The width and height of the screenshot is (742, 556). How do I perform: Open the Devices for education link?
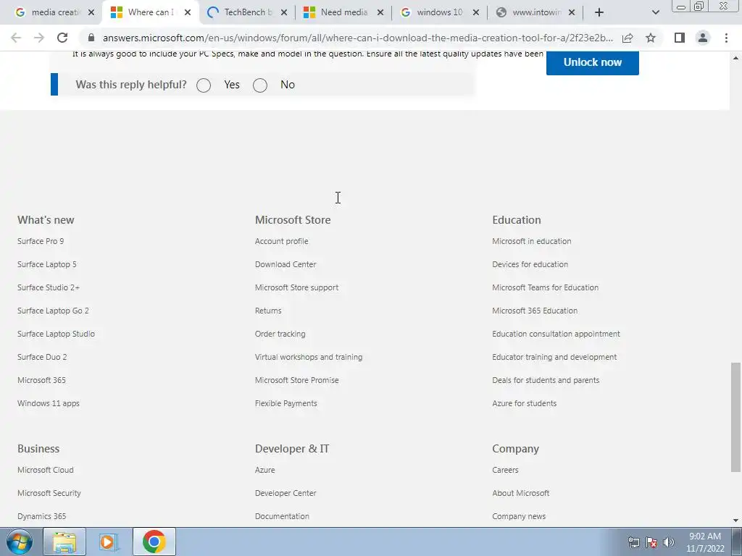tap(530, 264)
